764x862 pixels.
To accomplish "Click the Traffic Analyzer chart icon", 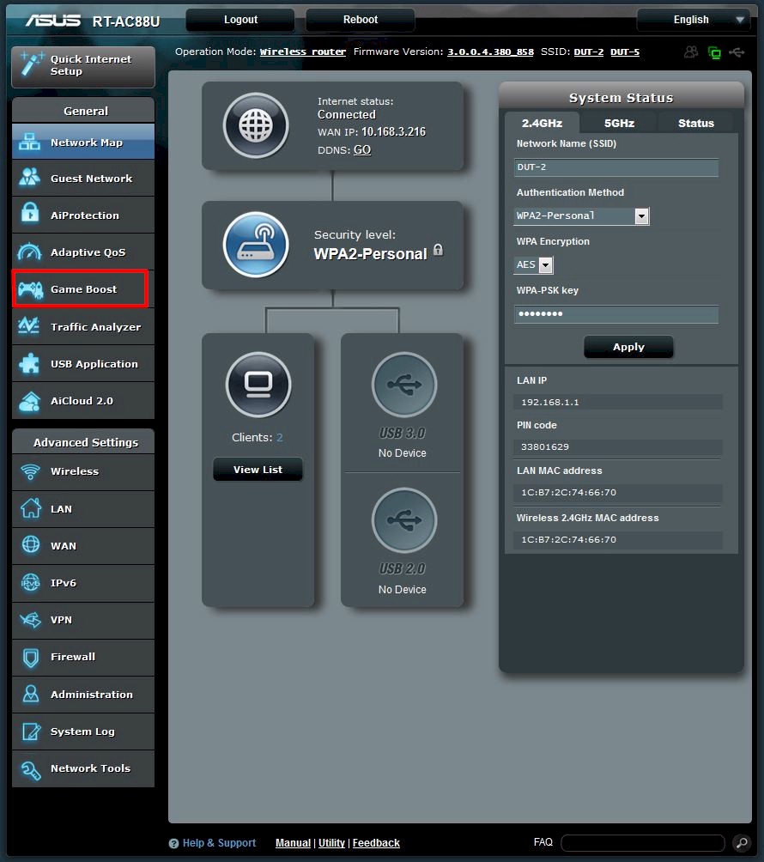I will pos(28,325).
